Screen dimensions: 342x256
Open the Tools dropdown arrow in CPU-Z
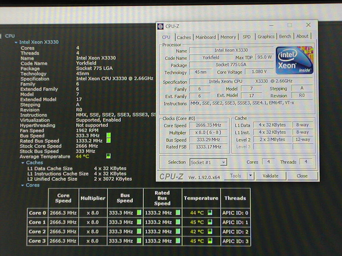(250, 176)
